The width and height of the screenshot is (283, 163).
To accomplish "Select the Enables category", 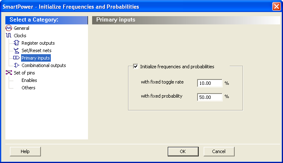I will [x=29, y=80].
